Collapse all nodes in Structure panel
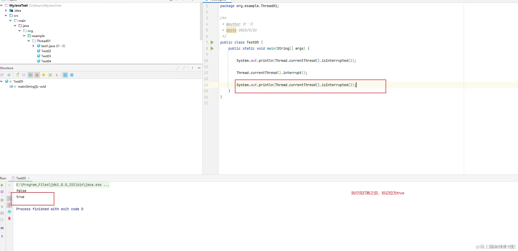518x251 pixels. tap(184, 68)
